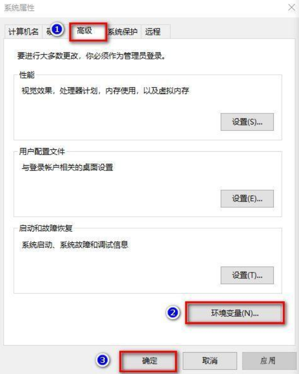299x374 pixels.
Task: Click the 应用 apply button
Action: [268, 361]
